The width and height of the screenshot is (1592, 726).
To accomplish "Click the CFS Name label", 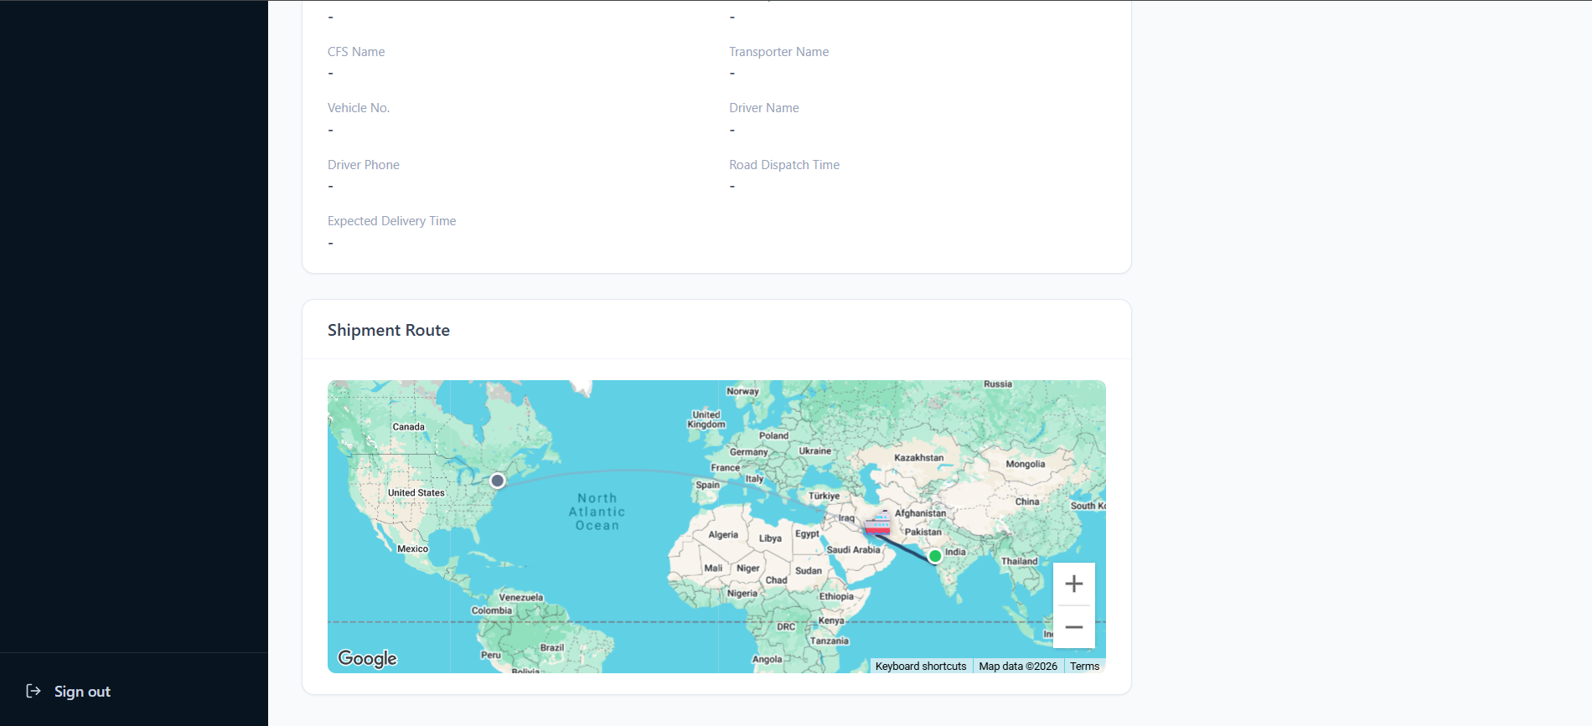I will point(356,52).
